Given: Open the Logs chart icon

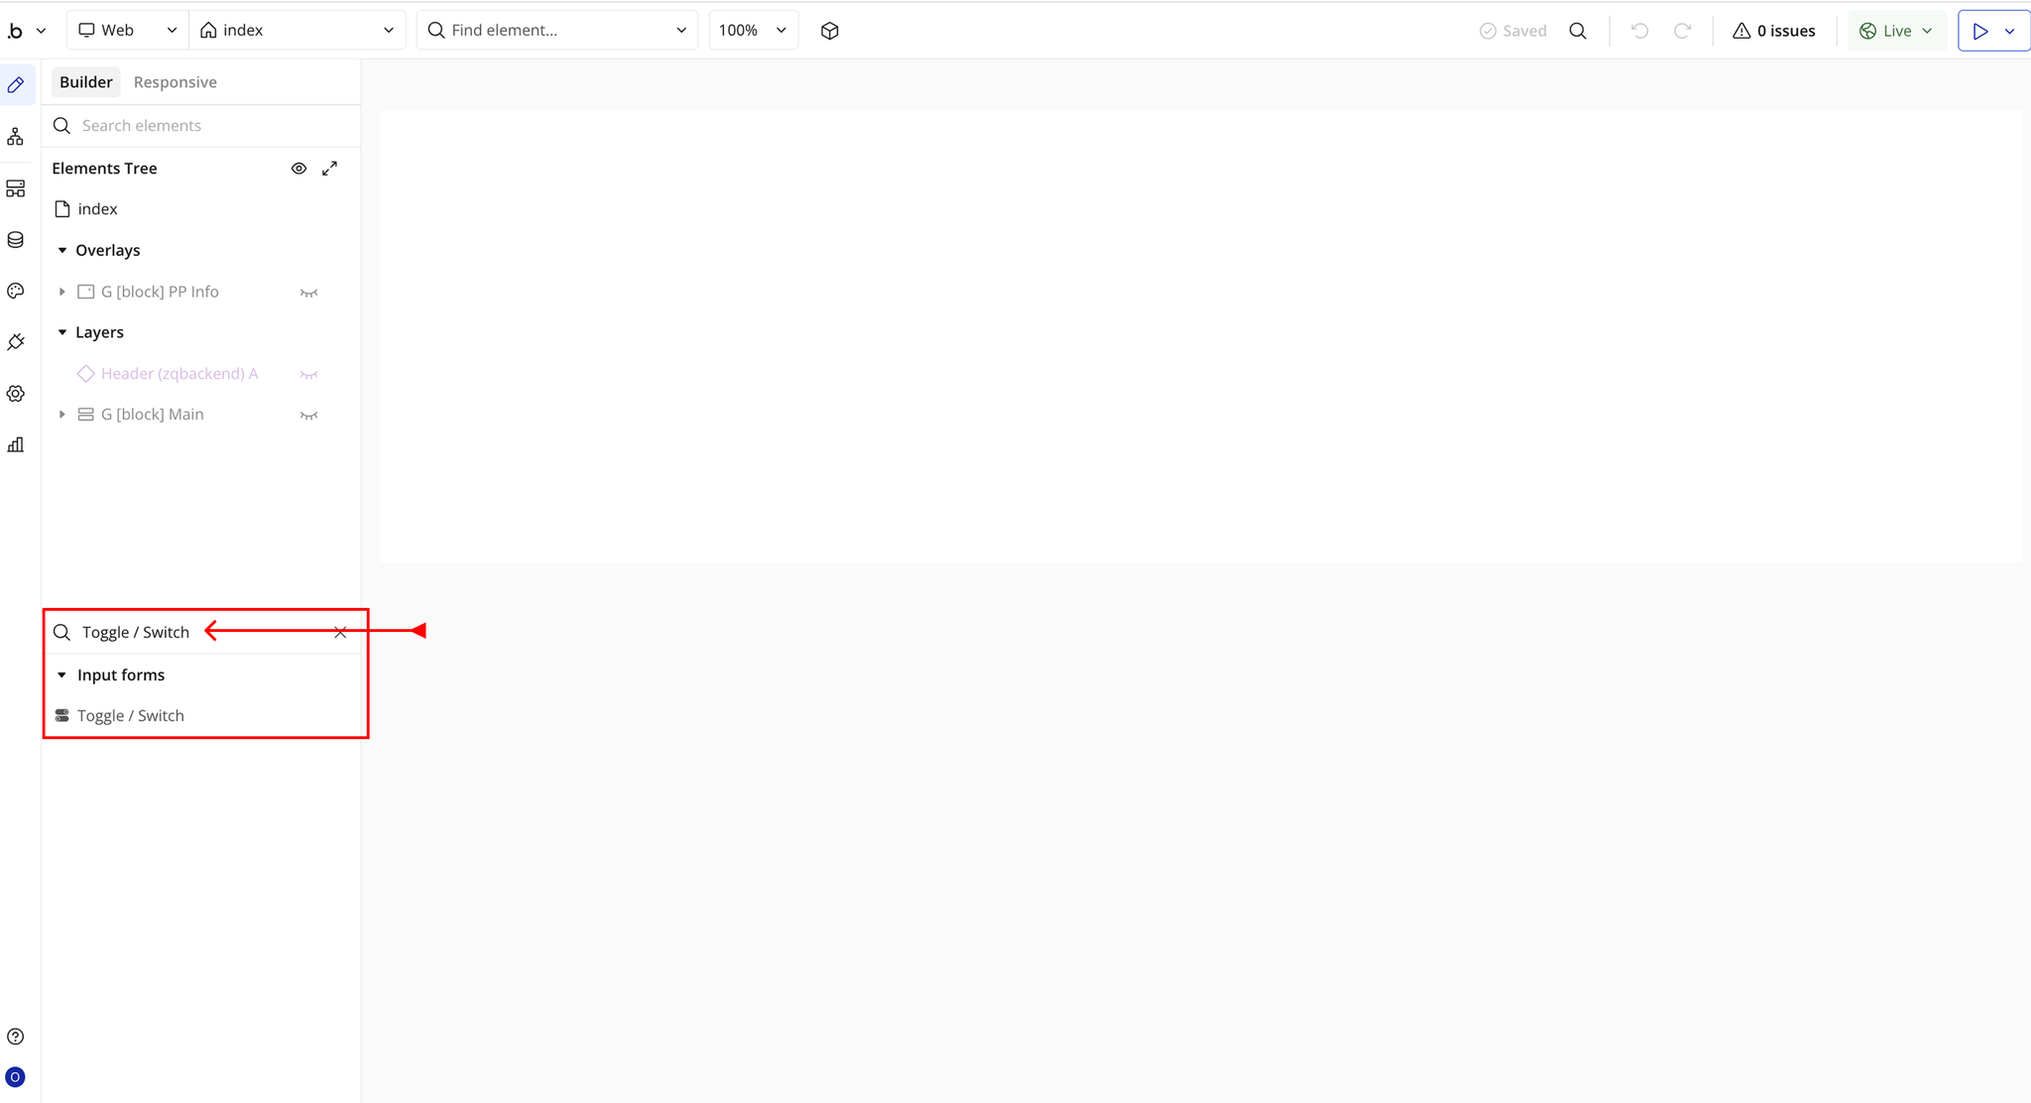Looking at the screenshot, I should [x=16, y=445].
